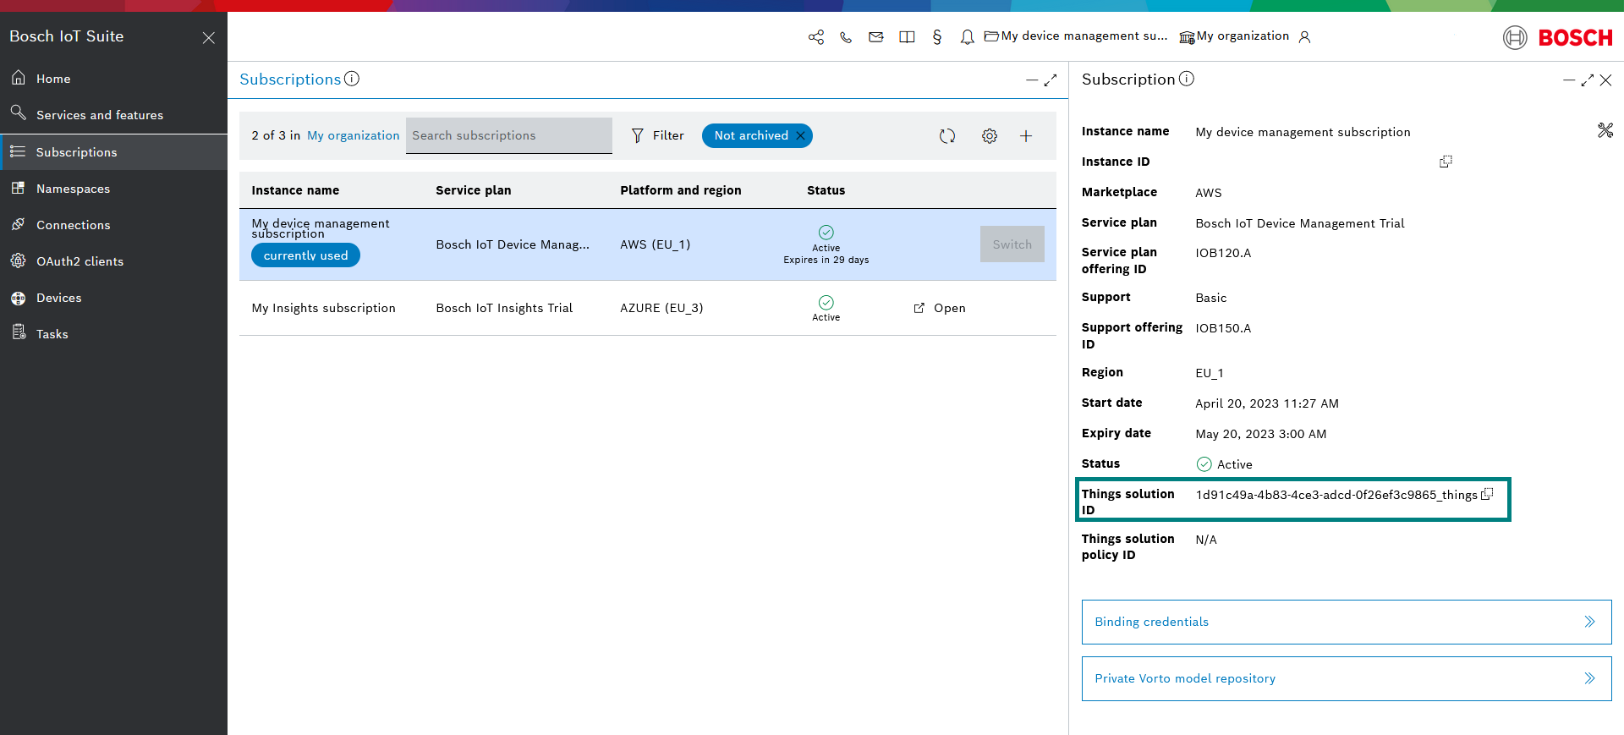This screenshot has width=1624, height=735.
Task: Click AZURE (EU_3) cell
Action: point(661,308)
